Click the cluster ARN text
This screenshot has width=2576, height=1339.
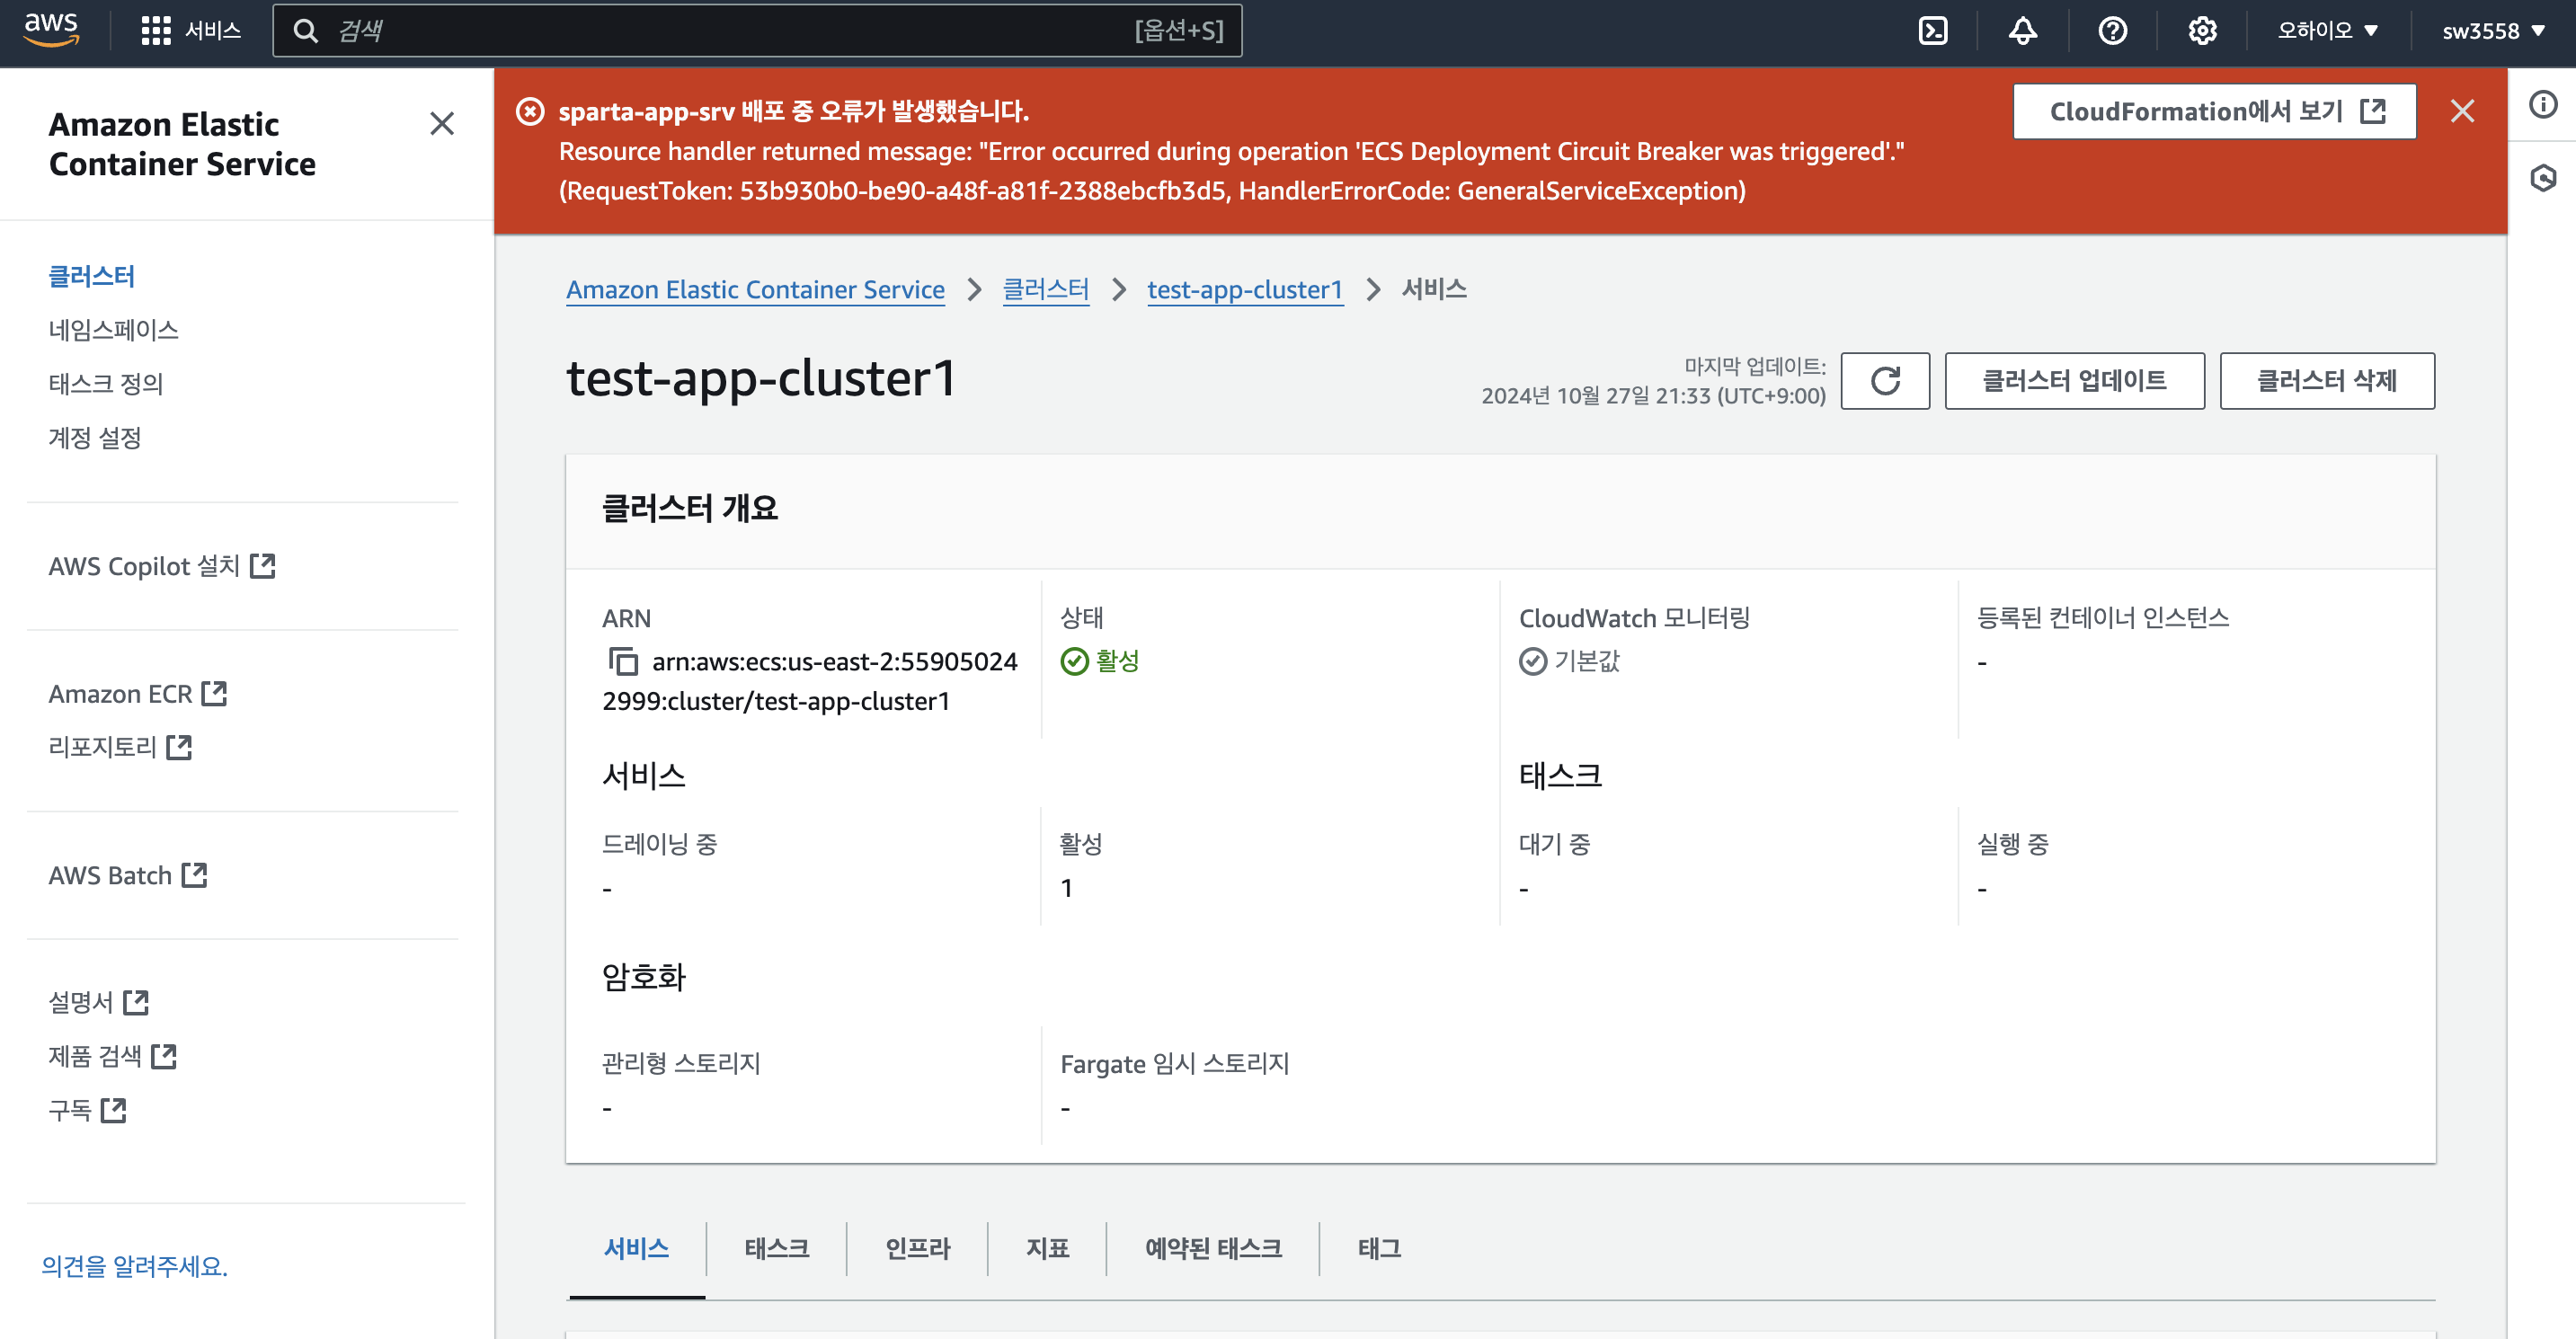click(810, 681)
